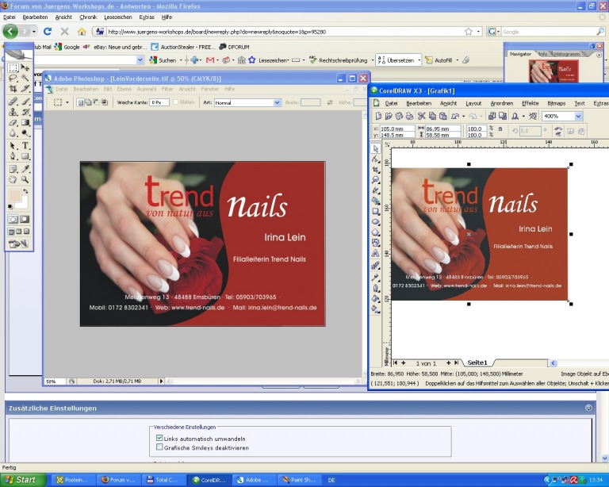The image size is (609, 487).
Task: Choose the Magic Wand tool in Photoshop
Action: tap(25, 79)
